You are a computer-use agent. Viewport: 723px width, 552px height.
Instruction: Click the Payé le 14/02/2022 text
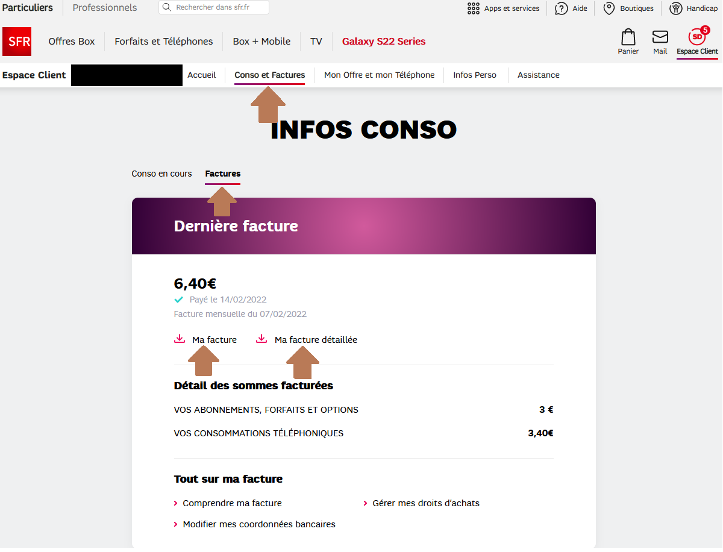tap(228, 300)
